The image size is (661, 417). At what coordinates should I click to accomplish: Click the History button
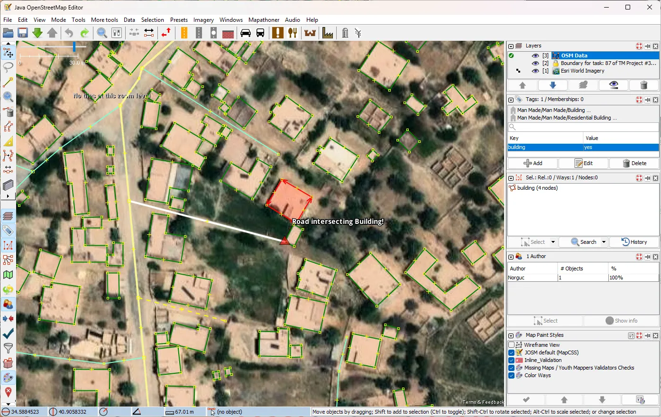coord(634,242)
